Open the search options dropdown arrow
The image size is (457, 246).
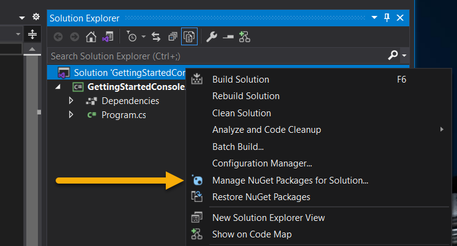(405, 56)
